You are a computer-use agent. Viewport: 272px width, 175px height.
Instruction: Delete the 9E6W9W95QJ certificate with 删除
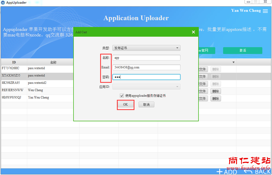[216, 98]
